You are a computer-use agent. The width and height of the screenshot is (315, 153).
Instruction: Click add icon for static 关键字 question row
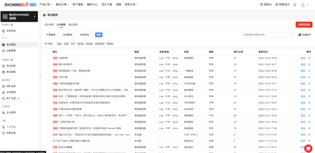pyautogui.click(x=309, y=141)
